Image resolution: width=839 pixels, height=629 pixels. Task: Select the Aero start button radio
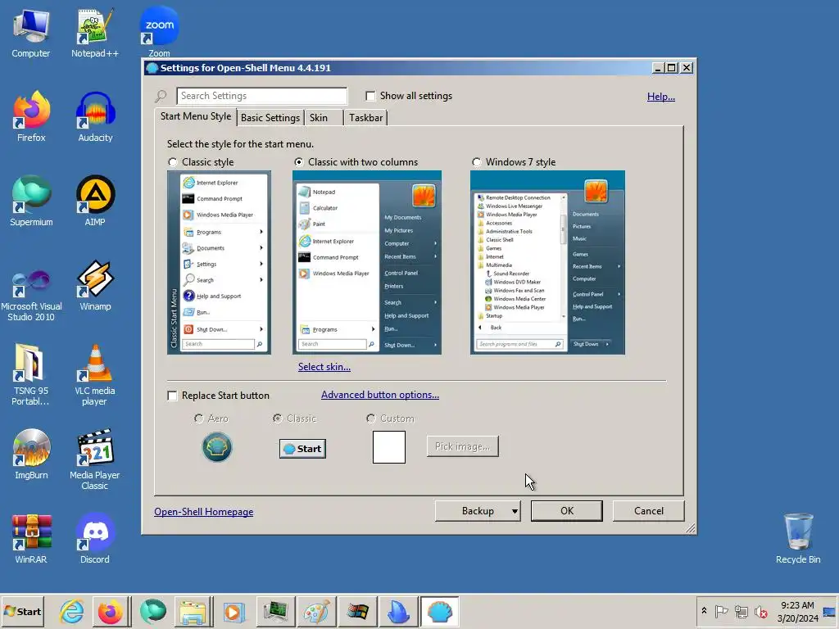coord(198,419)
